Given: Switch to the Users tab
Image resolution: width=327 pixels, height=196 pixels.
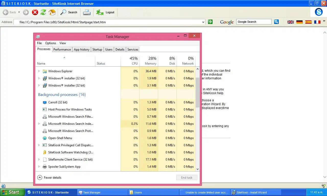Looking at the screenshot, I should point(109,50).
